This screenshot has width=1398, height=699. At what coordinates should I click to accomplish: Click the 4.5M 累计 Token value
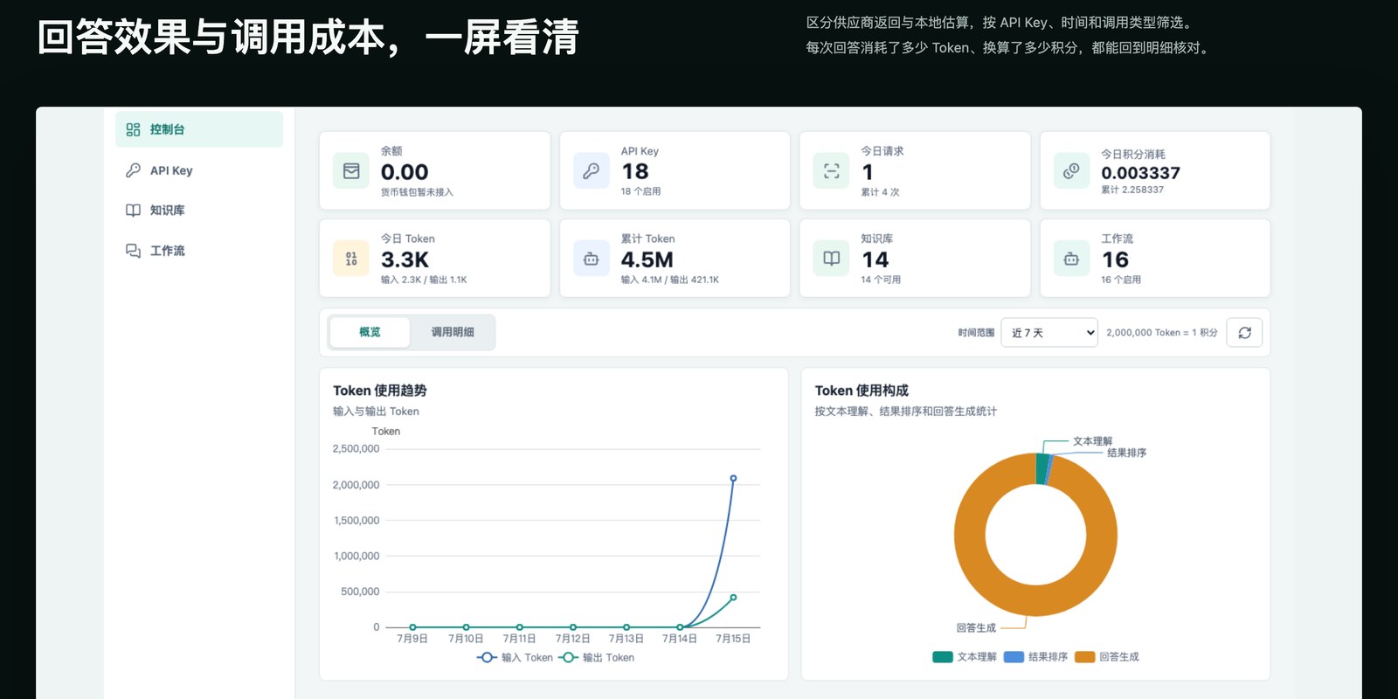(647, 260)
